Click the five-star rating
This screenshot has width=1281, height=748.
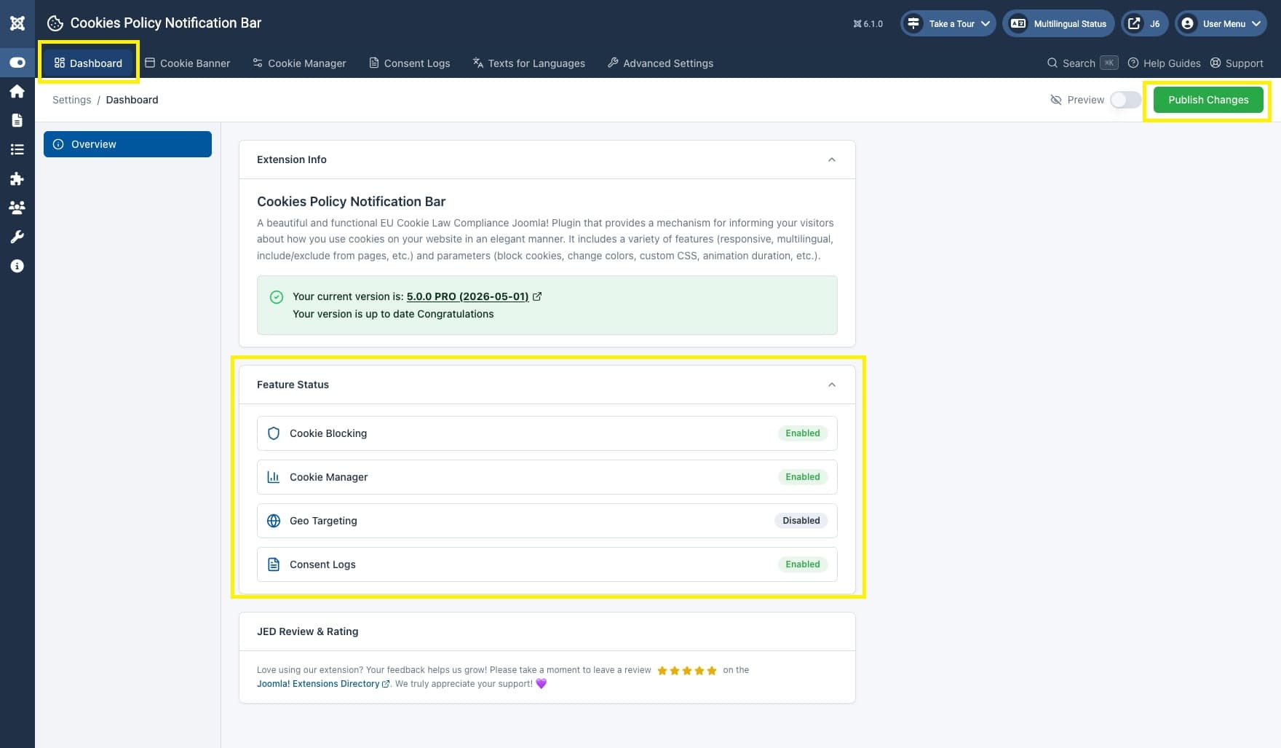click(686, 671)
